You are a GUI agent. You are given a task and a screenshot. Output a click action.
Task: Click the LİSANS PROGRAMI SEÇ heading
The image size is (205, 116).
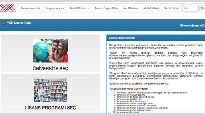(x=50, y=108)
